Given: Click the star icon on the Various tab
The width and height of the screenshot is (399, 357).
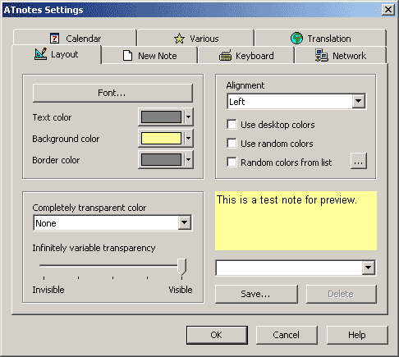Looking at the screenshot, I should click(x=179, y=39).
